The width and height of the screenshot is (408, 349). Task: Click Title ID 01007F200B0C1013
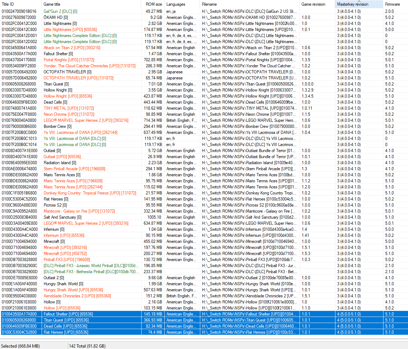(x=19, y=139)
